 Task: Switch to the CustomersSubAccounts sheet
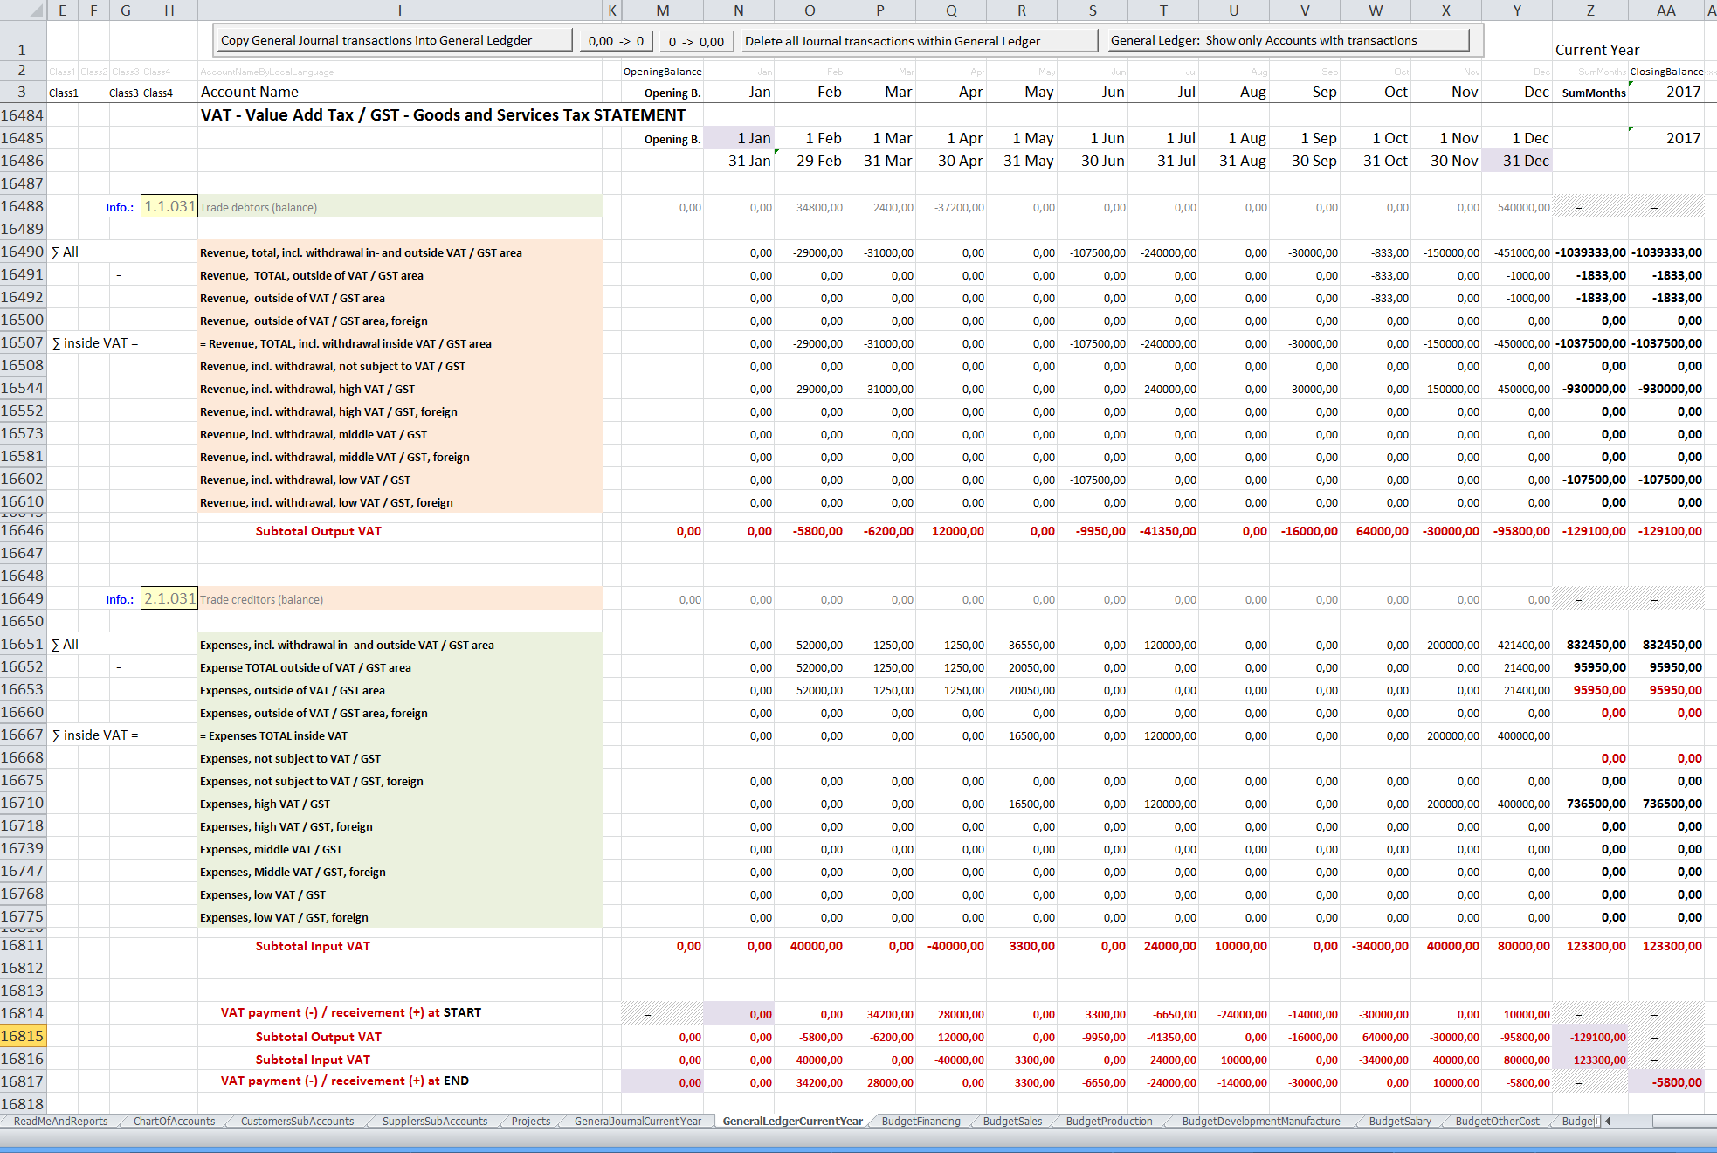click(297, 1121)
